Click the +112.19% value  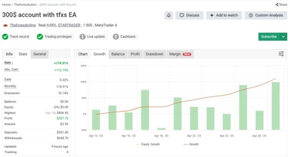(x=61, y=70)
